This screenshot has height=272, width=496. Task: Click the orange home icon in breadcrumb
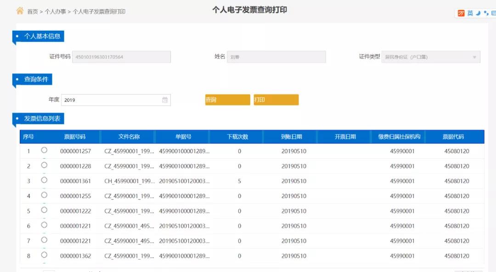click(x=20, y=11)
